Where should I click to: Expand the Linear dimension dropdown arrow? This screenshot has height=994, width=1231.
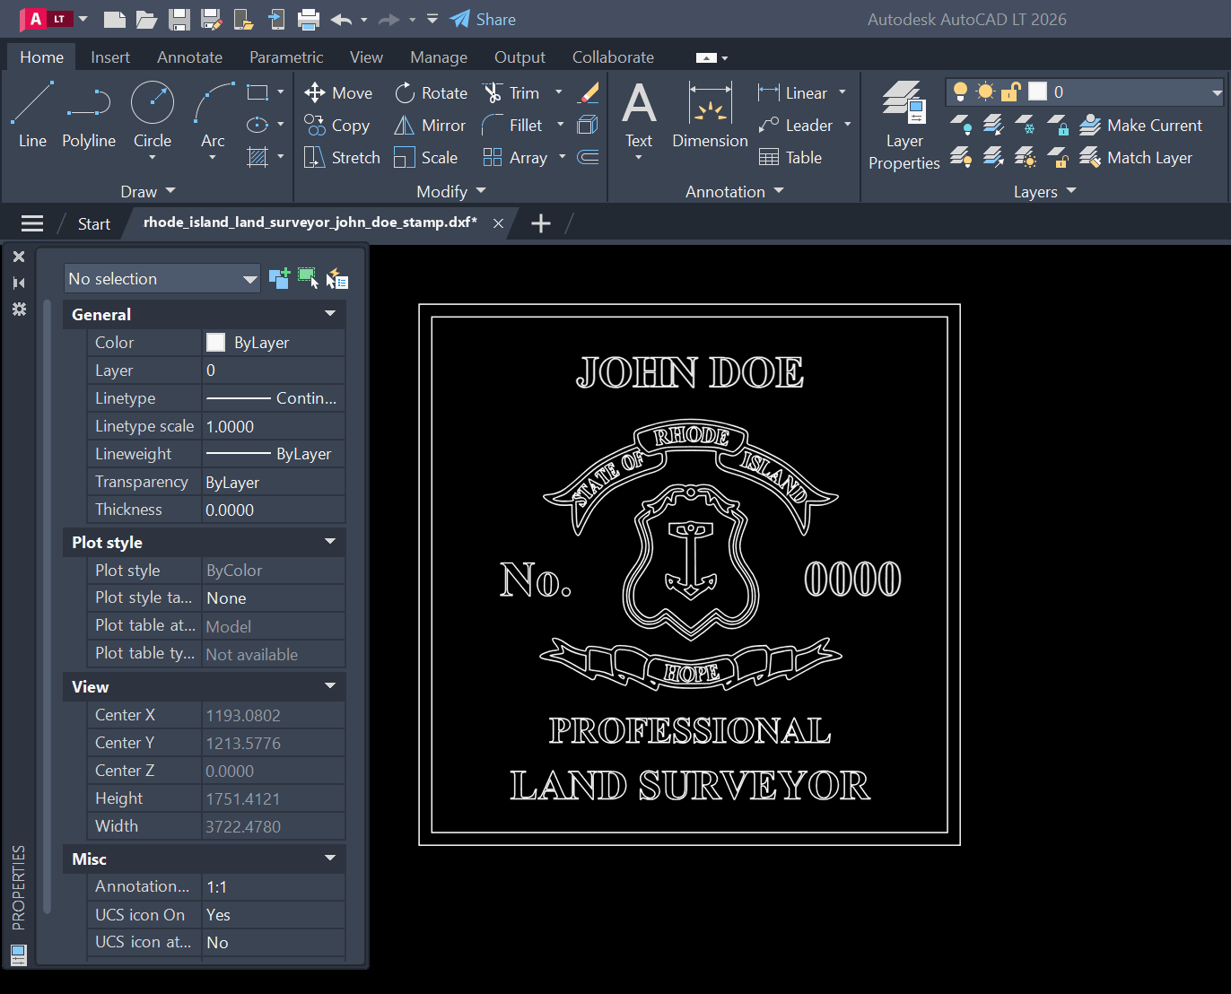[842, 92]
